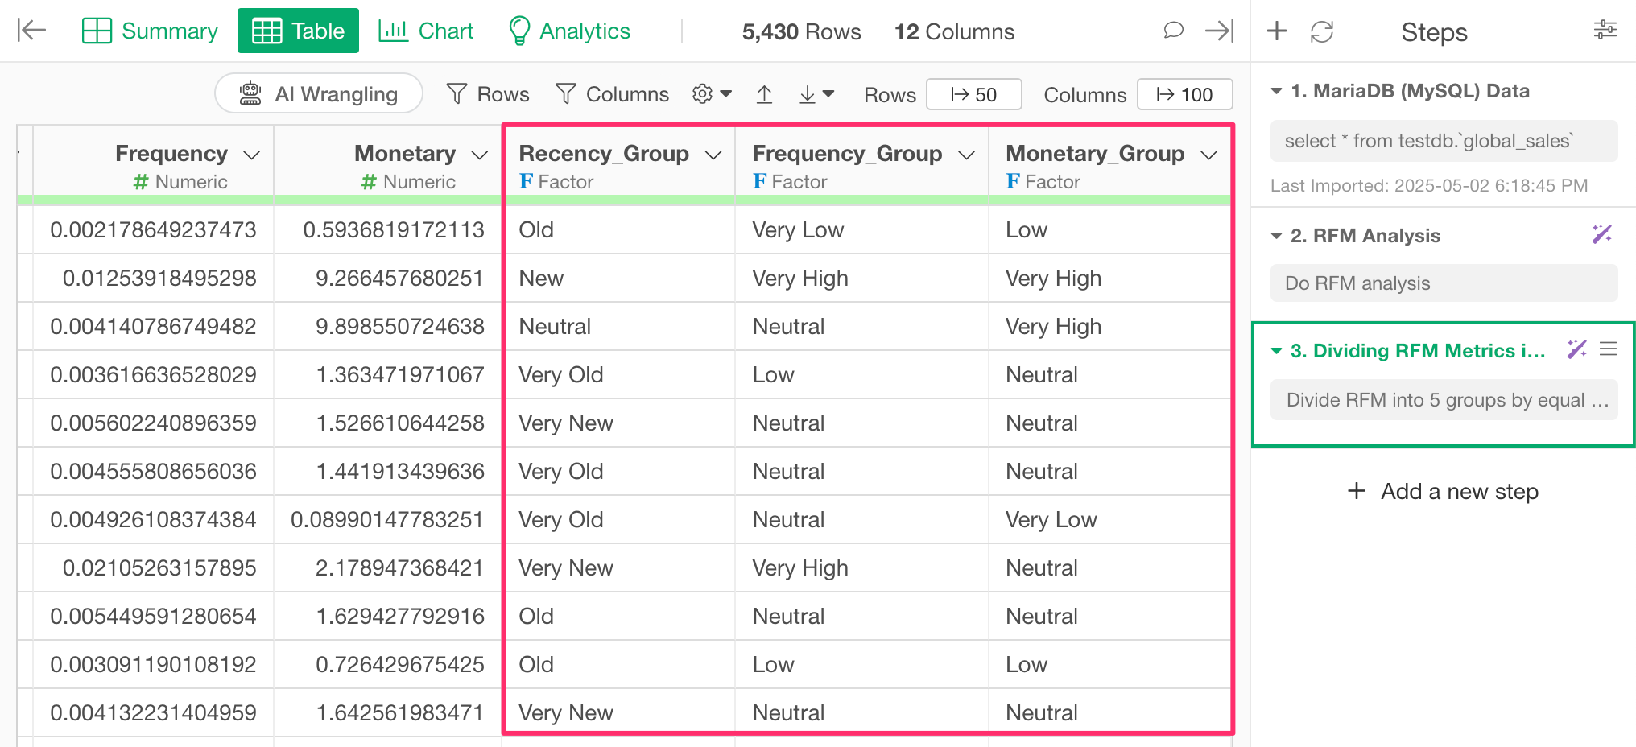This screenshot has width=1636, height=747.
Task: Click the magic wand on RFM Analysis step
Action: 1601,235
